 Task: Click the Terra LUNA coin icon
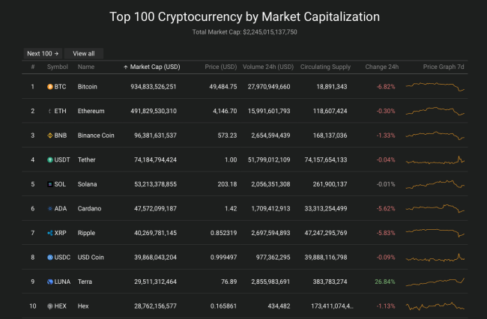(50, 282)
